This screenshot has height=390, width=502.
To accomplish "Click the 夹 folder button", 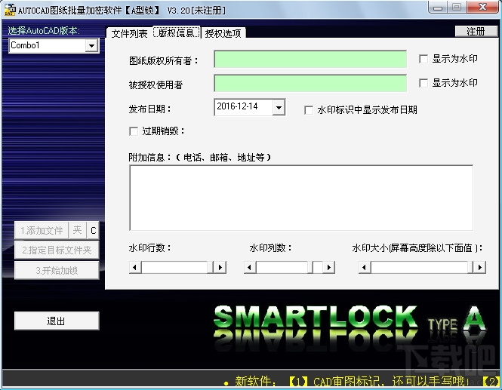I will pos(78,230).
